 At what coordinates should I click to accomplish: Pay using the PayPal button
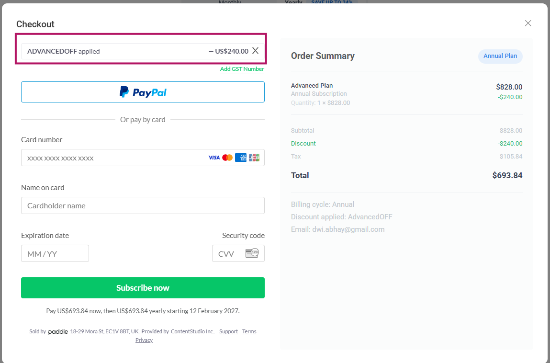point(143,91)
